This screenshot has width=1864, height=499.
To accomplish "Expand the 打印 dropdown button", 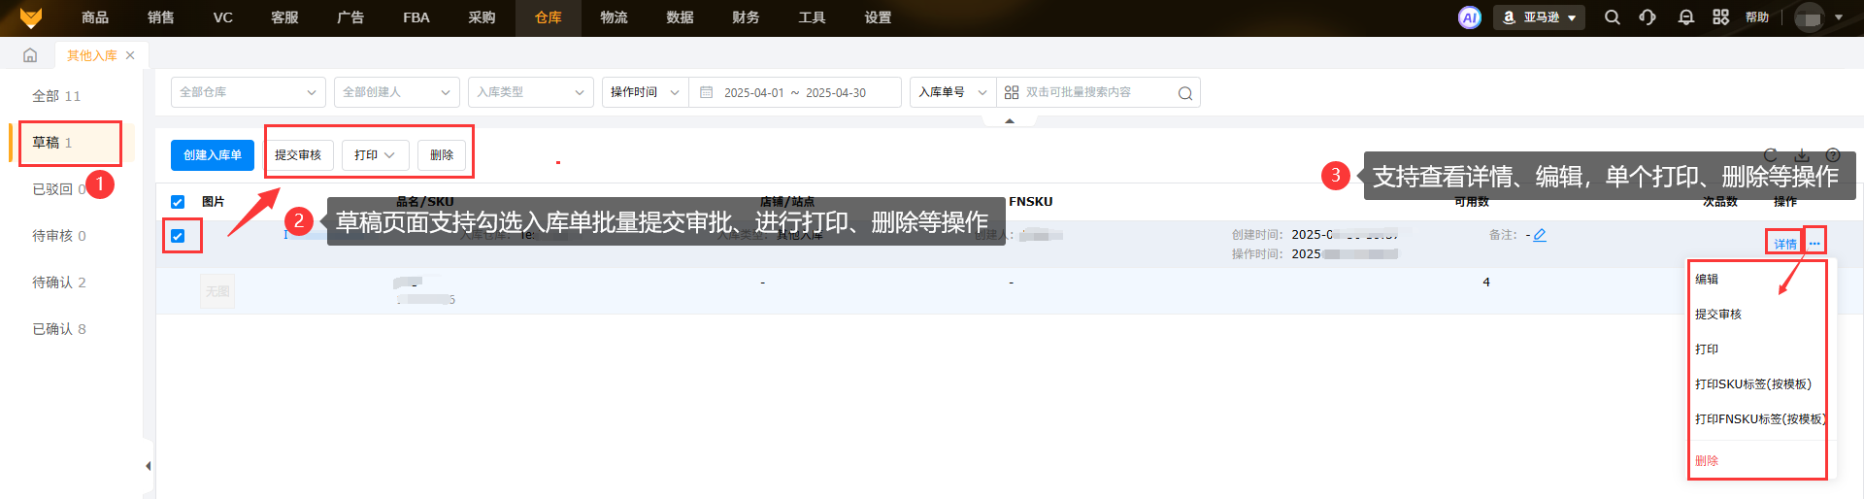I will pyautogui.click(x=375, y=155).
